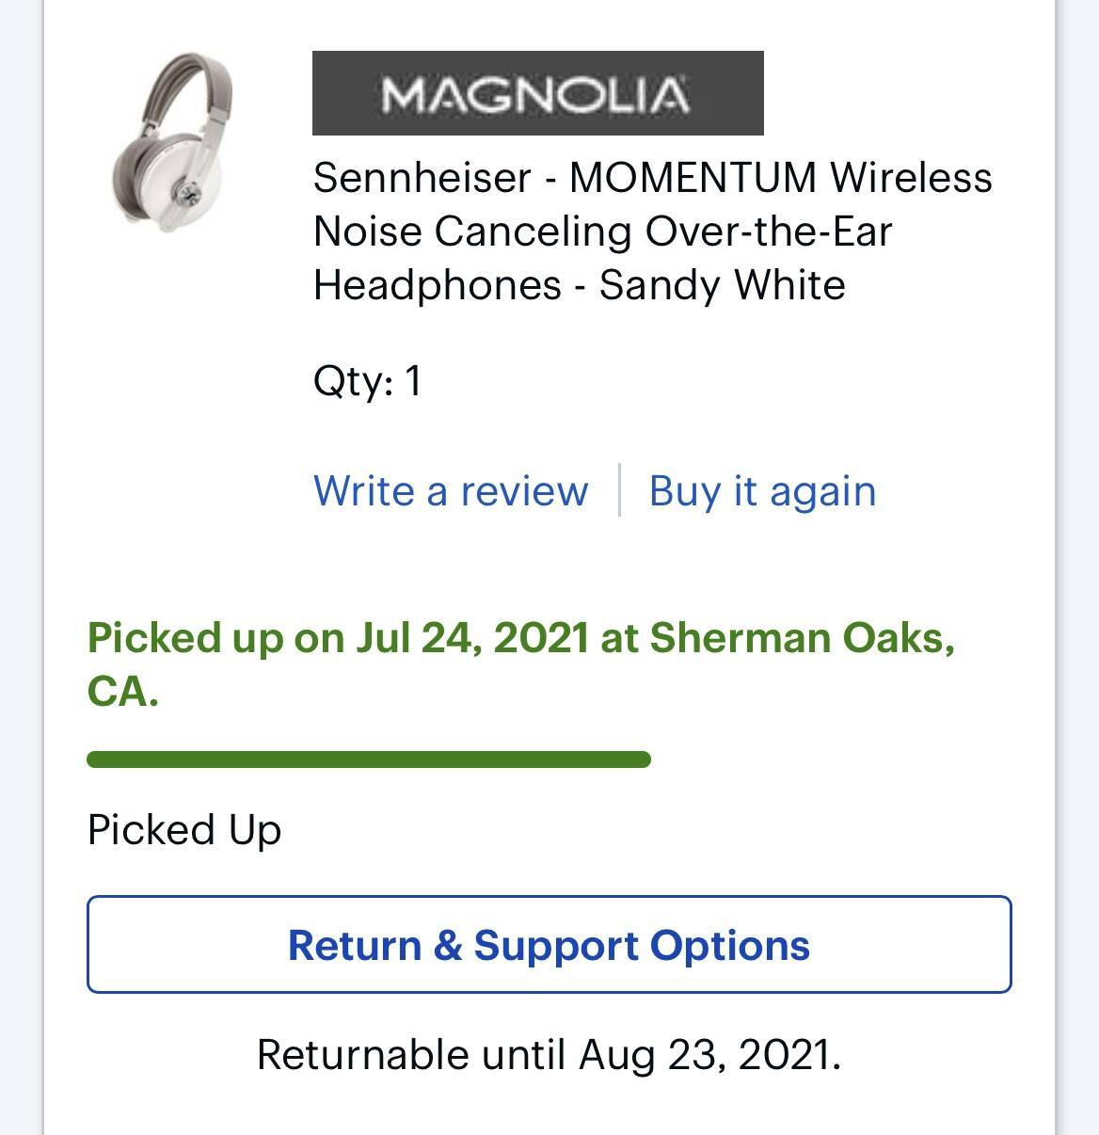Click the Returnable until Aug 23 notice
This screenshot has width=1099, height=1135.
pos(549,1053)
